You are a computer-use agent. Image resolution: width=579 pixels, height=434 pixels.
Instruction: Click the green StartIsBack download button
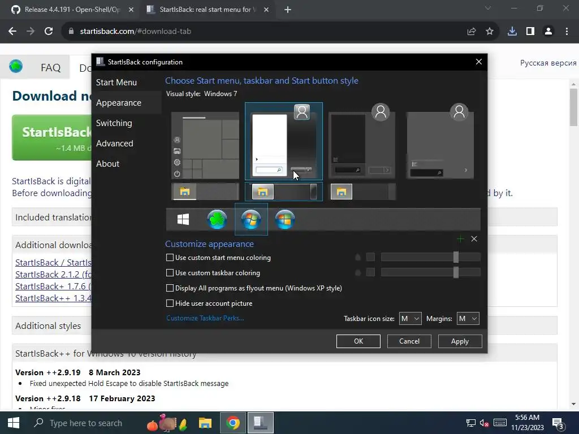(x=52, y=138)
